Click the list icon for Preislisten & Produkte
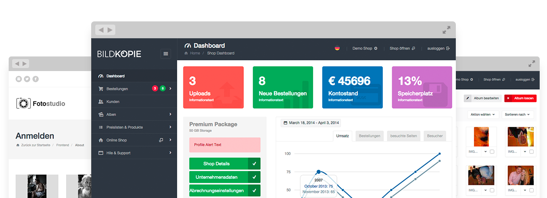Screen dimensions: 547x198 click(x=101, y=127)
